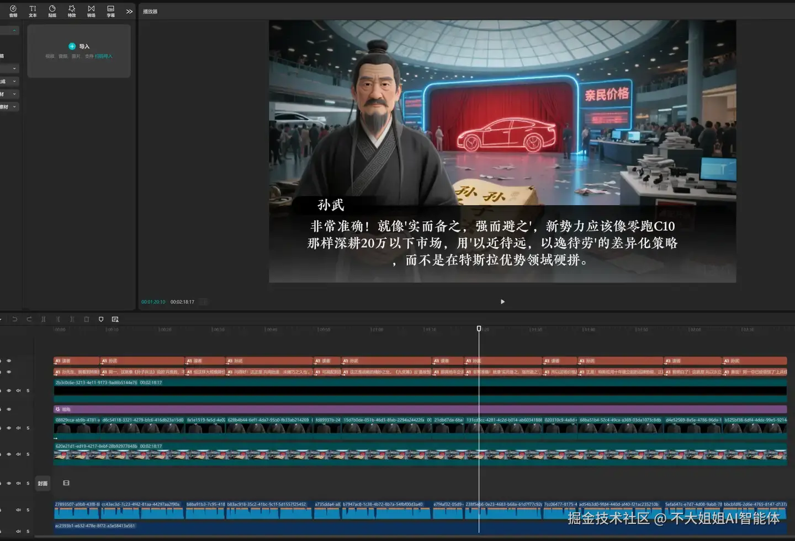Image resolution: width=795 pixels, height=541 pixels.
Task: Select audio clip b7947ac8-1c38-4b72-8b7a-54fbf00d3a40
Action: pyautogui.click(x=386, y=511)
